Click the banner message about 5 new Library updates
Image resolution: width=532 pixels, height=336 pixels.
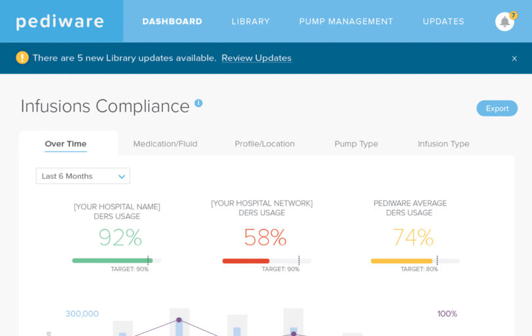(125, 58)
